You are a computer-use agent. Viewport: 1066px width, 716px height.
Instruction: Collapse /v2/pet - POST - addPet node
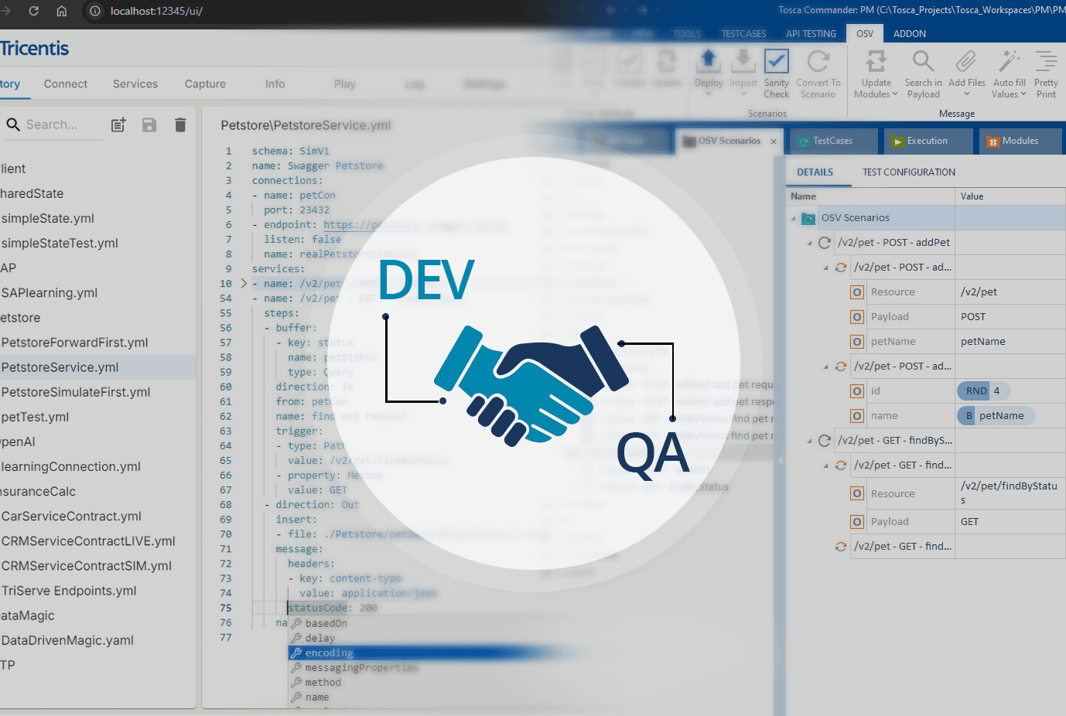(809, 243)
